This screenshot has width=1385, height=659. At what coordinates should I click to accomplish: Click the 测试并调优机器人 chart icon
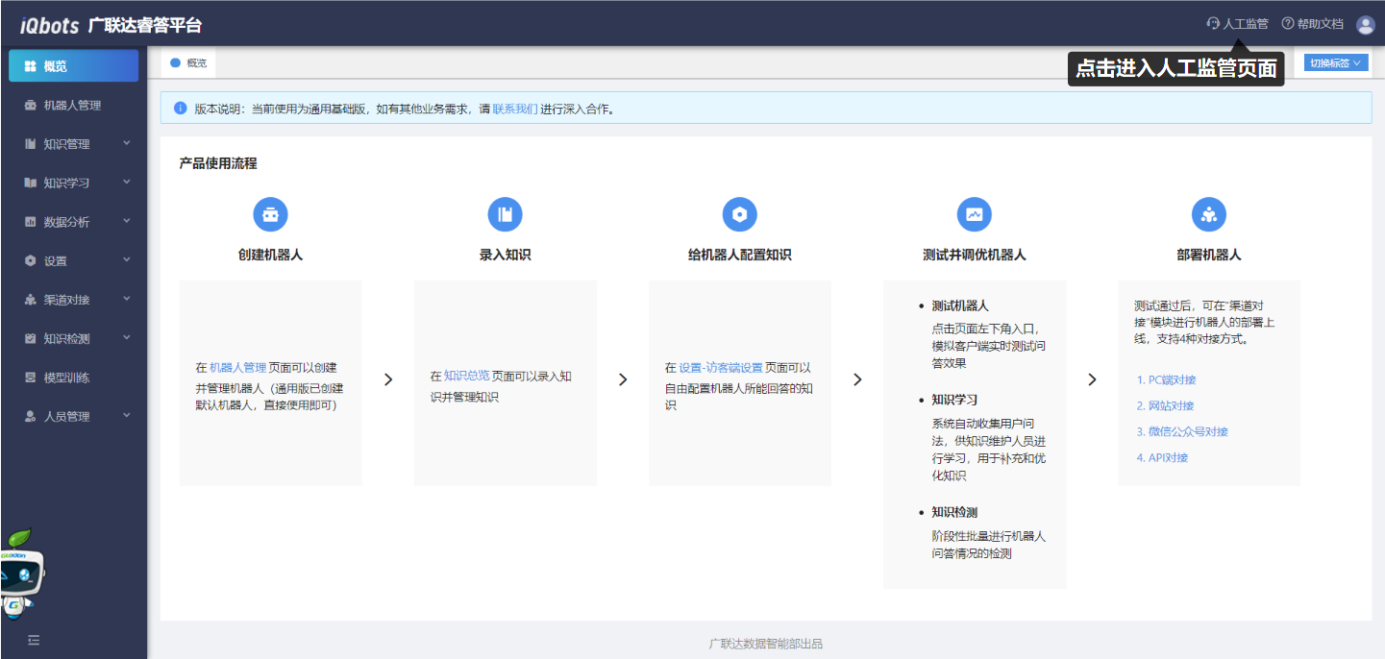click(974, 214)
